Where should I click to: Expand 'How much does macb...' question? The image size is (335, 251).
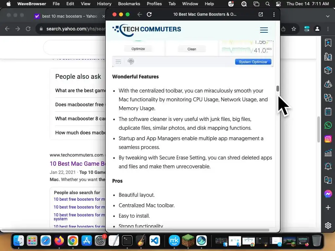[x=80, y=133]
